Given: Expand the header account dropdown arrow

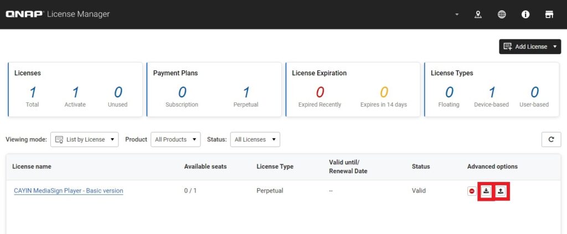Looking at the screenshot, I should tap(457, 14).
